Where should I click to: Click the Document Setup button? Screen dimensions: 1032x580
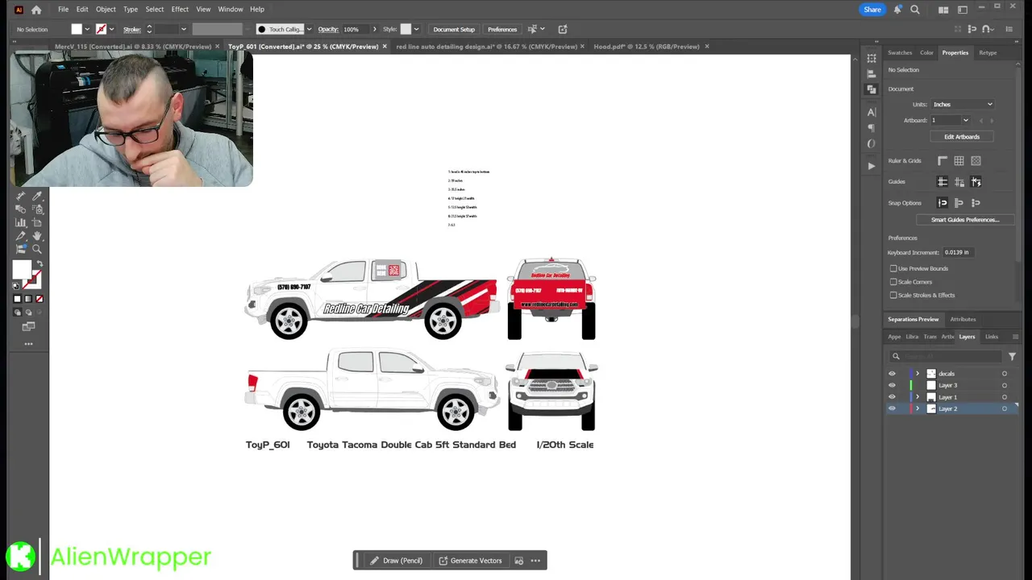click(x=454, y=29)
